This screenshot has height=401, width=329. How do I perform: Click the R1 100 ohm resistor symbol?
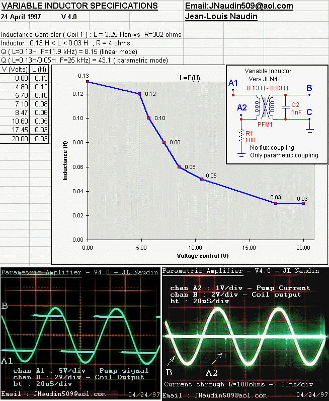point(241,135)
